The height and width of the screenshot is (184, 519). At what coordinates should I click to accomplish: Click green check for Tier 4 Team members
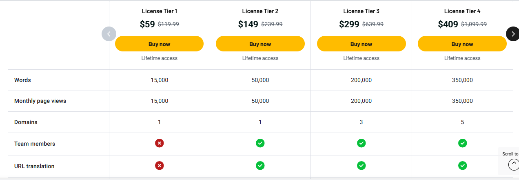click(x=462, y=143)
